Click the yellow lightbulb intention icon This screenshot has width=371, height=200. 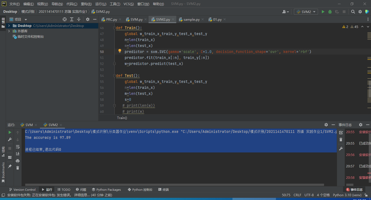coord(120,51)
